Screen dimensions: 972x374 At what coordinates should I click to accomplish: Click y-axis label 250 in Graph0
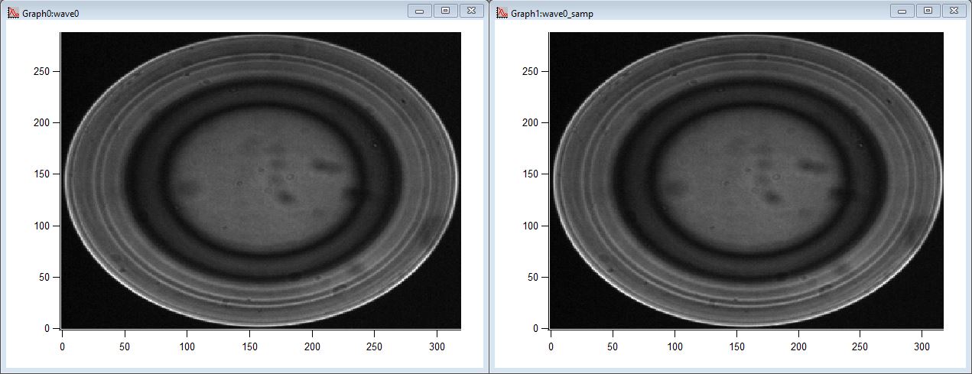pyautogui.click(x=42, y=71)
